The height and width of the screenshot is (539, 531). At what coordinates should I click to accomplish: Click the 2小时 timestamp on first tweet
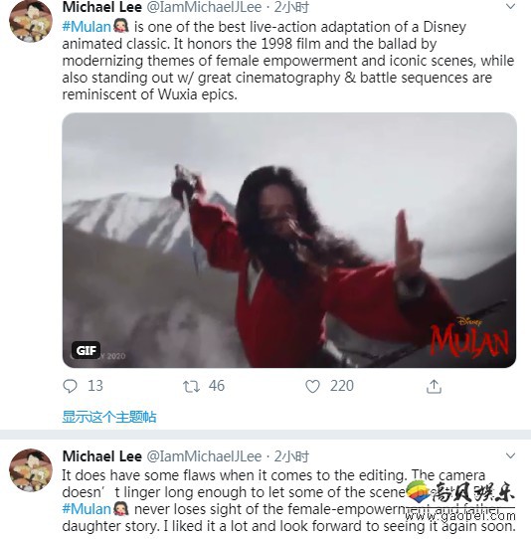pyautogui.click(x=291, y=7)
